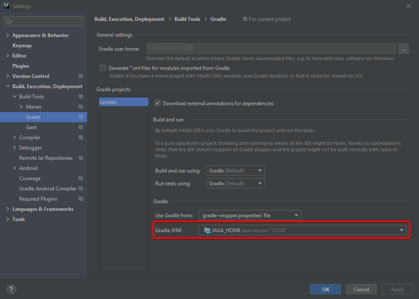Click the Cancel button
Screen dimensions: 419x299
point(361,290)
